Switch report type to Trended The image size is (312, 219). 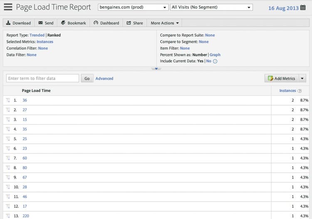tap(37, 35)
